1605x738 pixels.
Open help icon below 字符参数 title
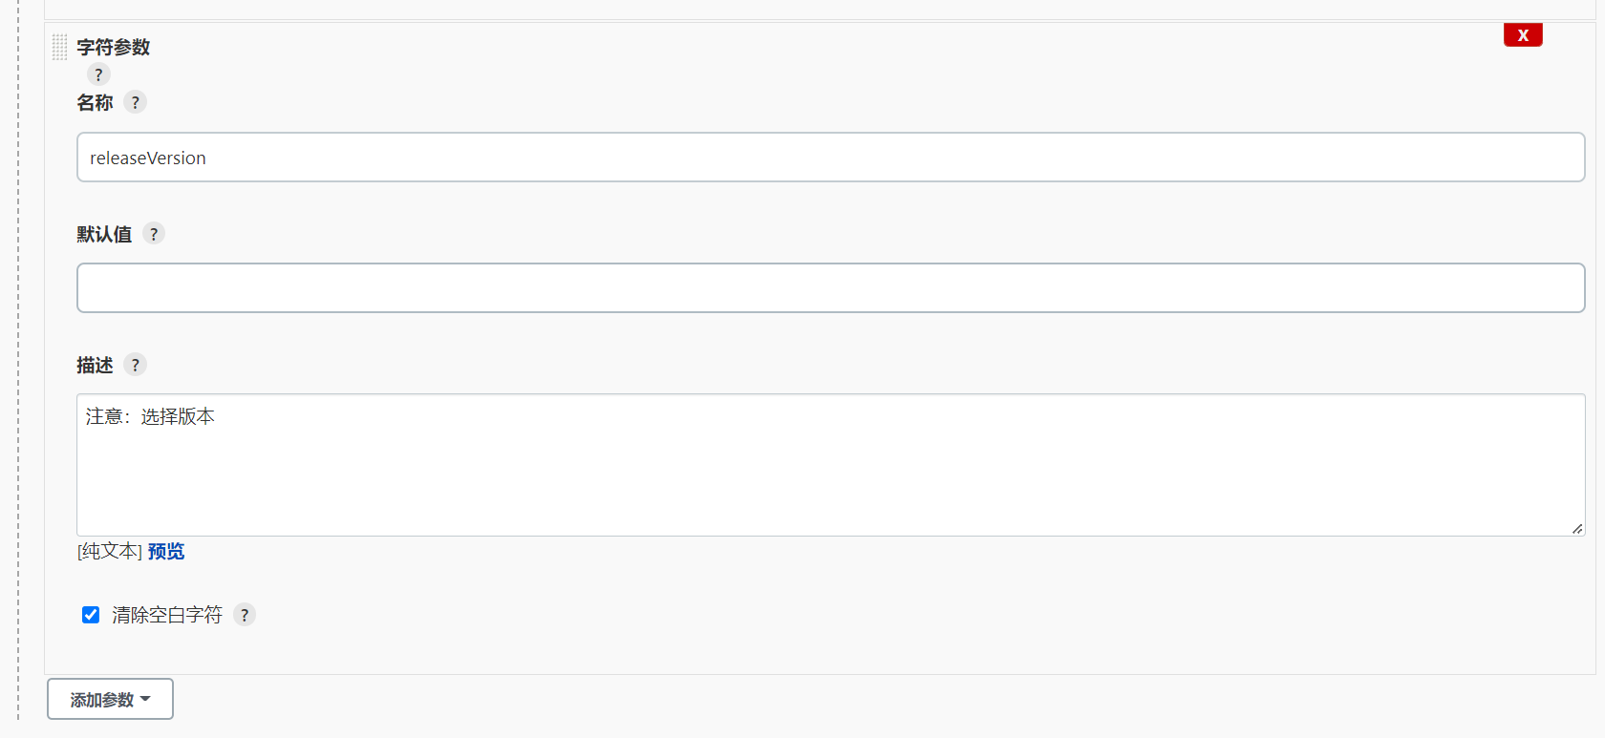(98, 74)
